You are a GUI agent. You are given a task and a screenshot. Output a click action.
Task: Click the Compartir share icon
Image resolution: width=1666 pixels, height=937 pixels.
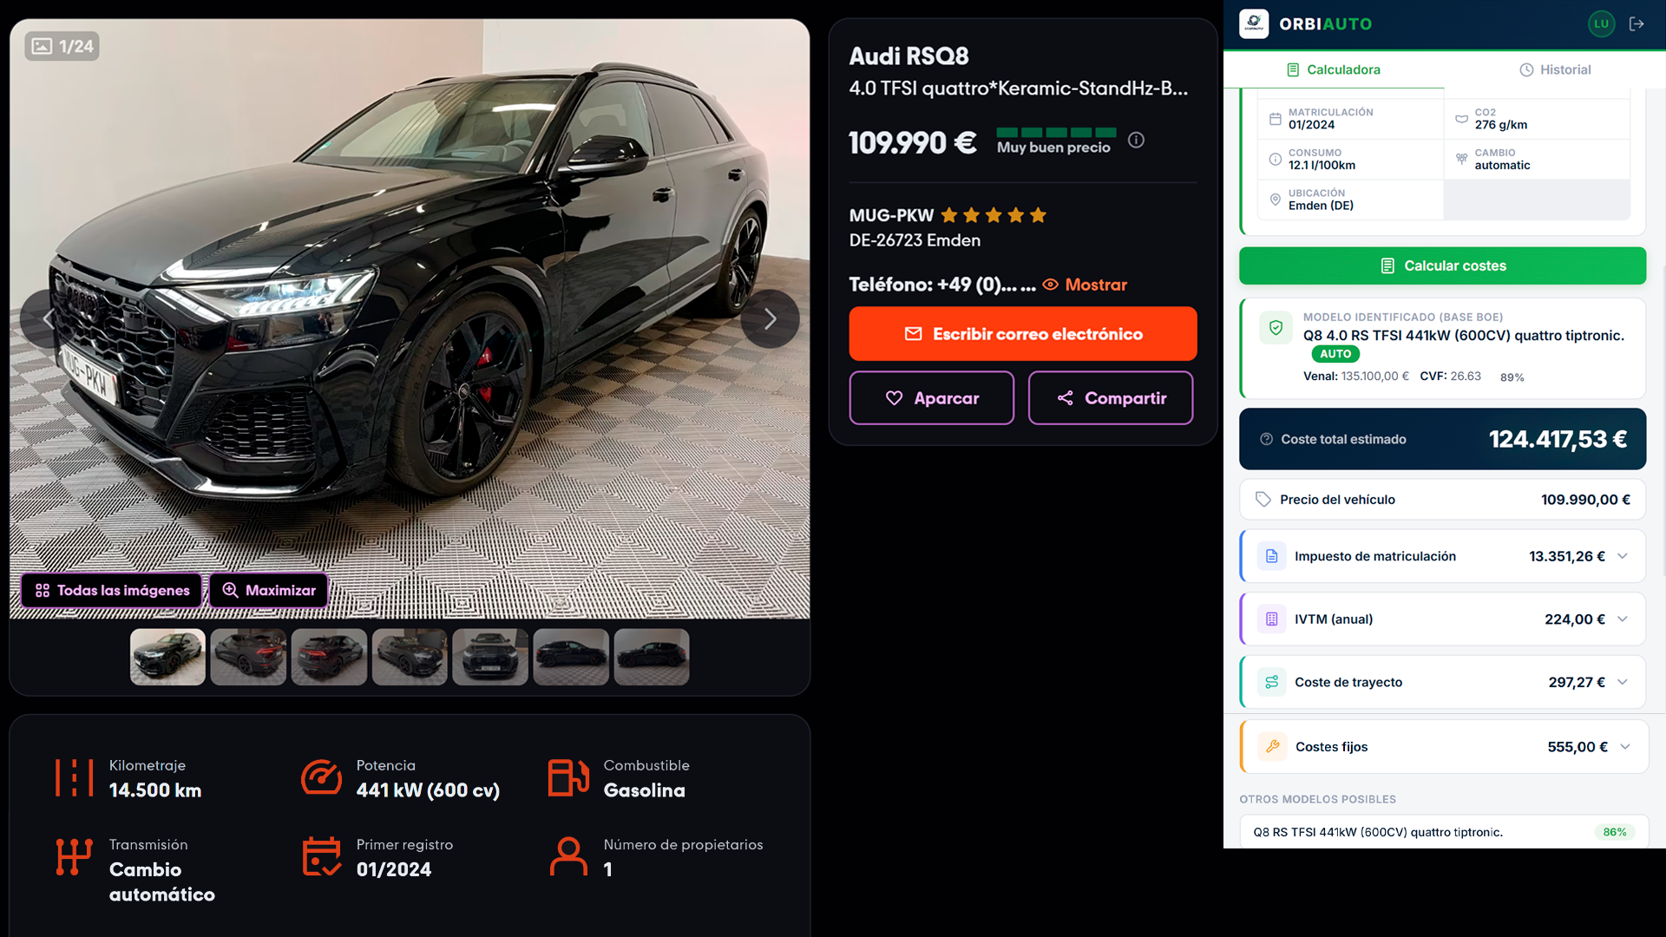coord(1066,397)
